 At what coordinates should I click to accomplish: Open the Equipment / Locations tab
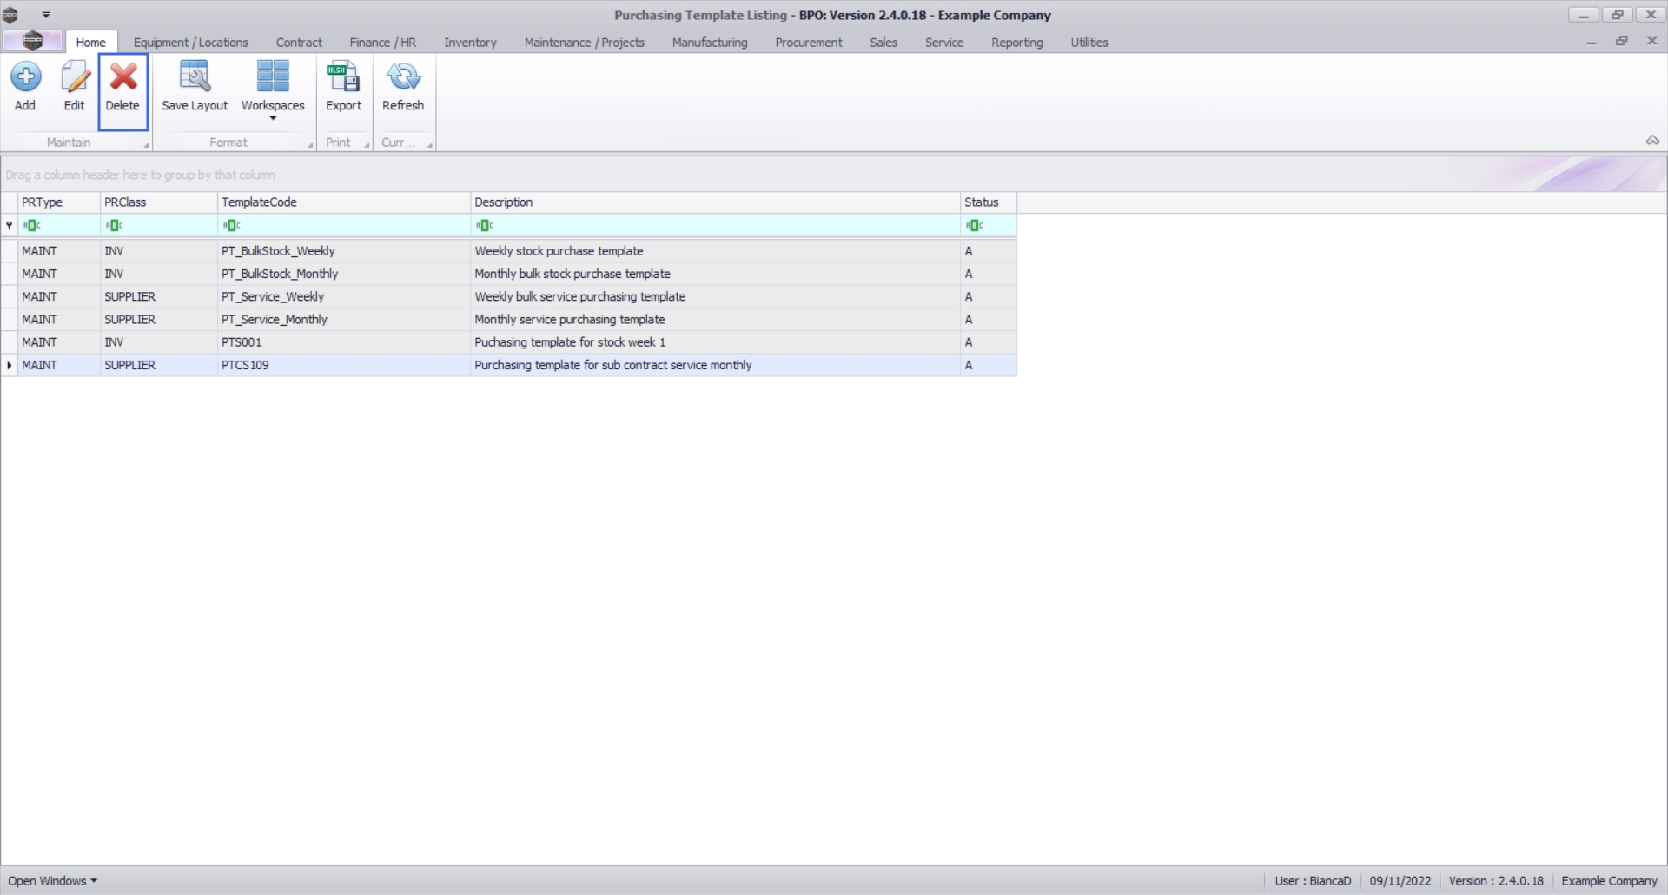click(x=190, y=42)
